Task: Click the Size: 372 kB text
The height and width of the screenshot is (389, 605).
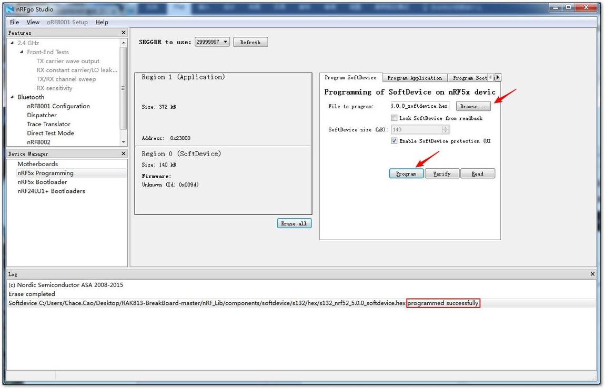Action: point(158,107)
